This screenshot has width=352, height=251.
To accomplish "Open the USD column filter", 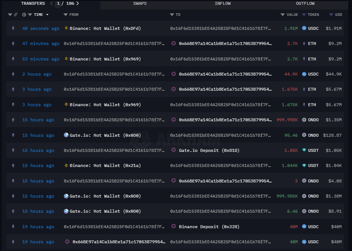I will click(331, 15).
